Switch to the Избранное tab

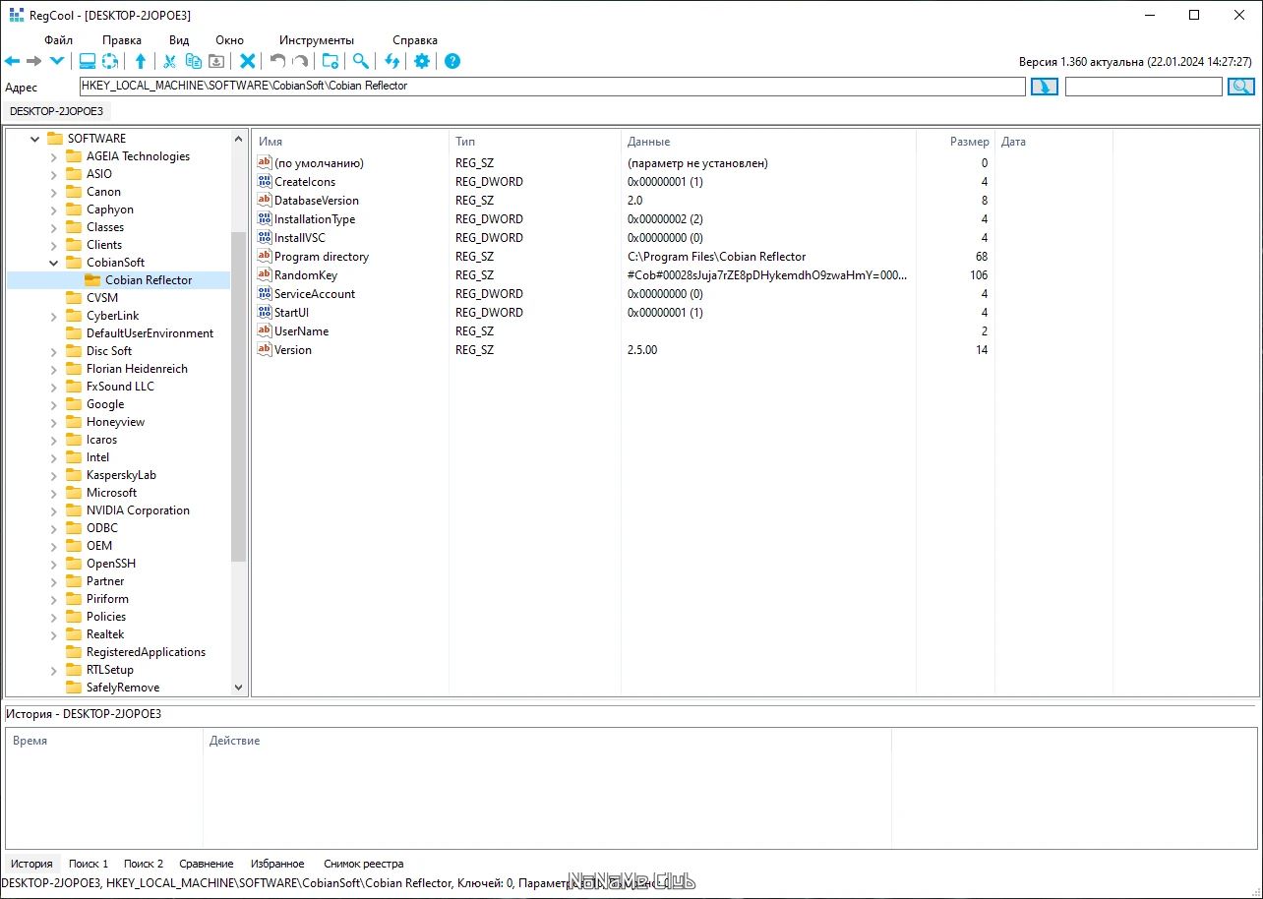[277, 864]
